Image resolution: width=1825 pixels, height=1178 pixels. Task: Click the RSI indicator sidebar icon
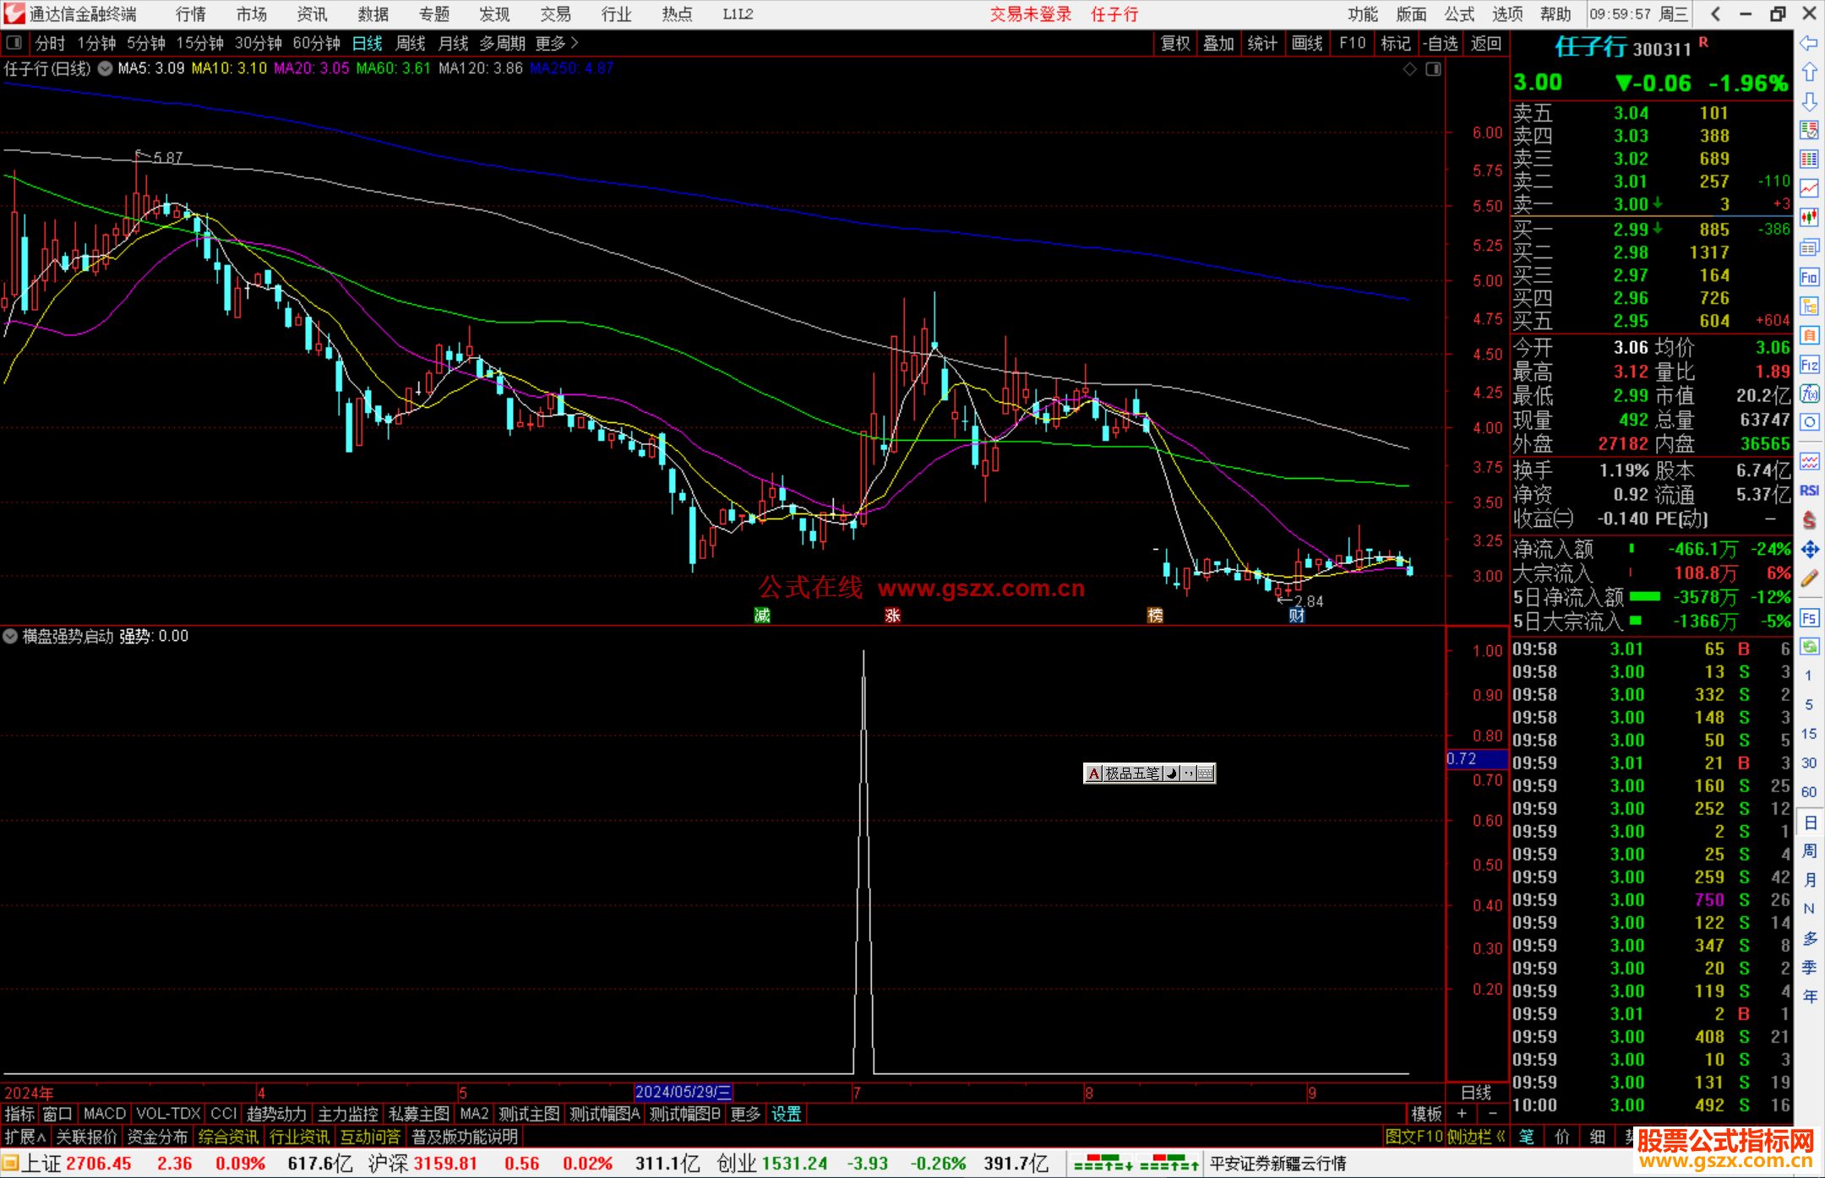pos(1809,491)
